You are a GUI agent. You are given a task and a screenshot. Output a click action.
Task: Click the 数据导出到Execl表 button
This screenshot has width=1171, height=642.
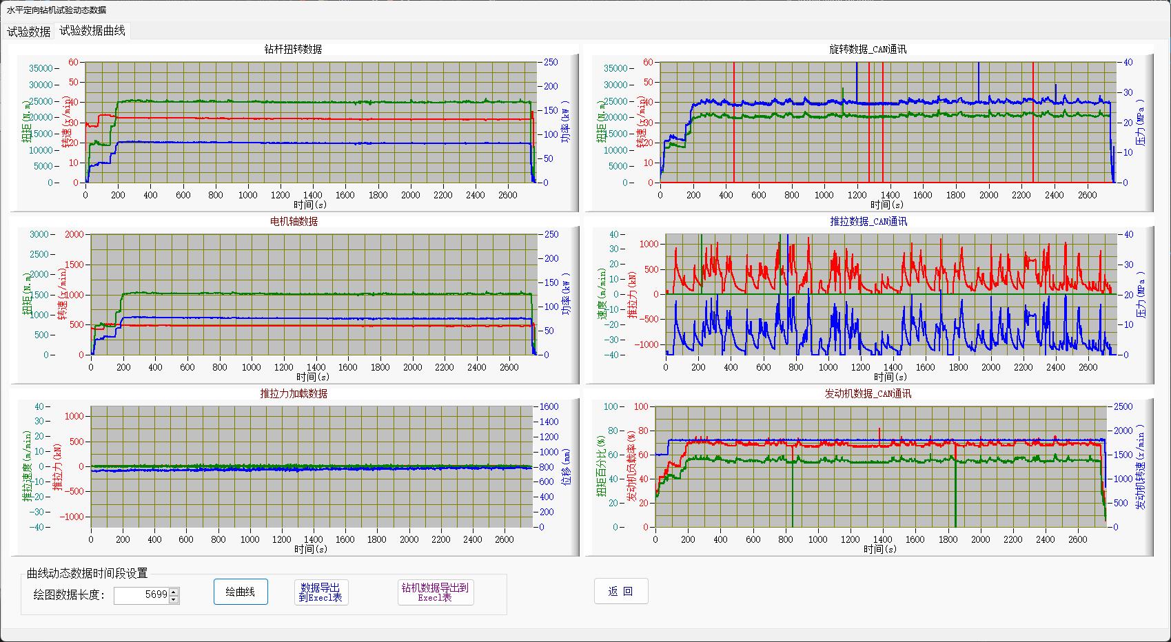click(x=320, y=592)
